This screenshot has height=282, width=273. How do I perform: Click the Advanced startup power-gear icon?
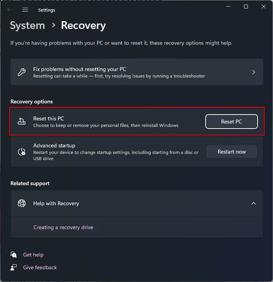coord(22,152)
